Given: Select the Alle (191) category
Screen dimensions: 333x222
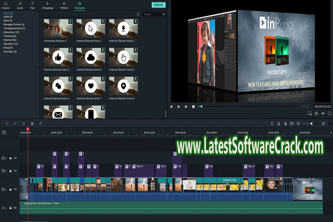Looking at the screenshot, I should pyautogui.click(x=8, y=13).
